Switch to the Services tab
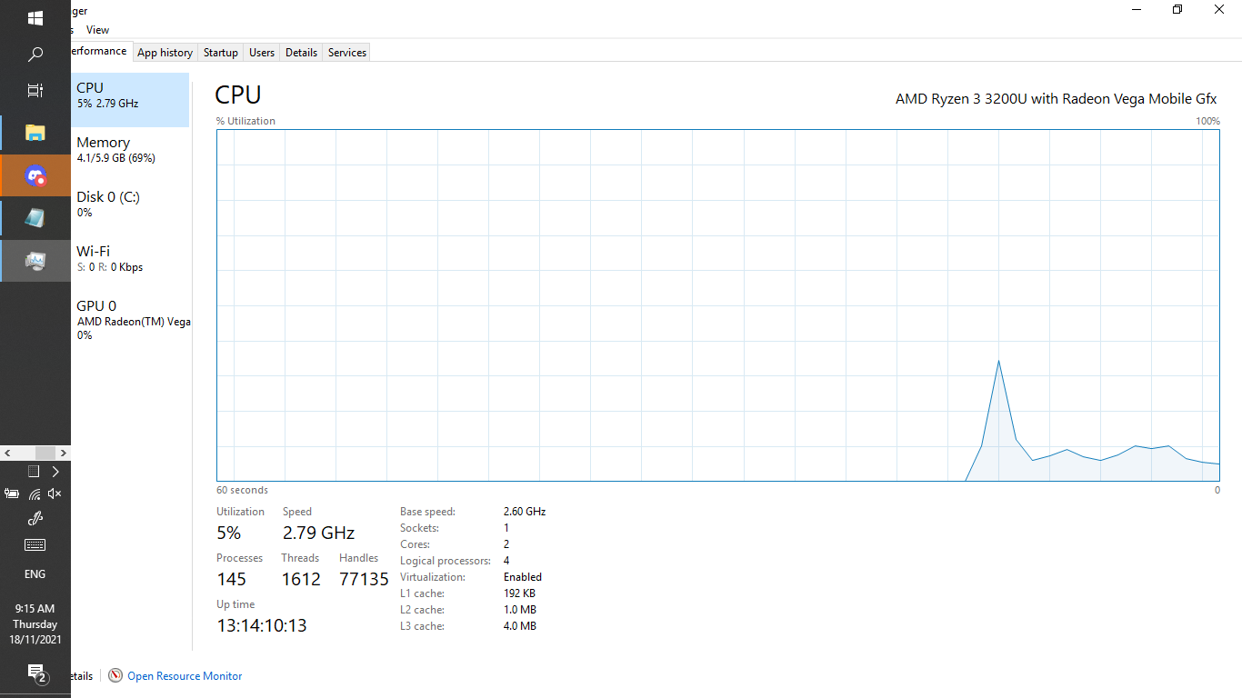This screenshot has height=698, width=1242. [346, 52]
